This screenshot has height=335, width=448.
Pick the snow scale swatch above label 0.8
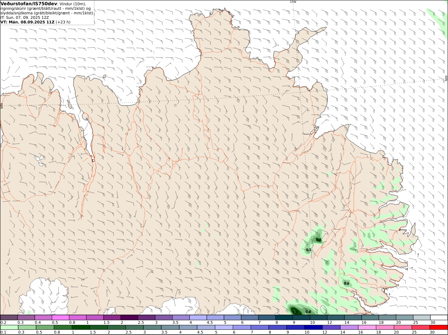click(x=77, y=317)
